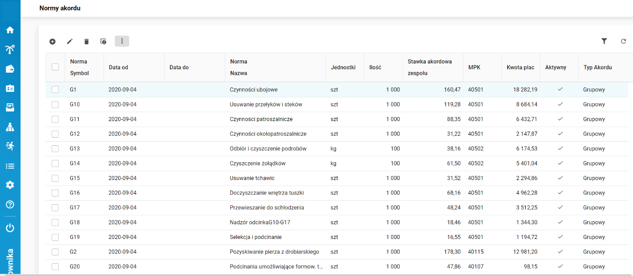Click the trash delete icon
633x276 pixels.
click(x=87, y=42)
